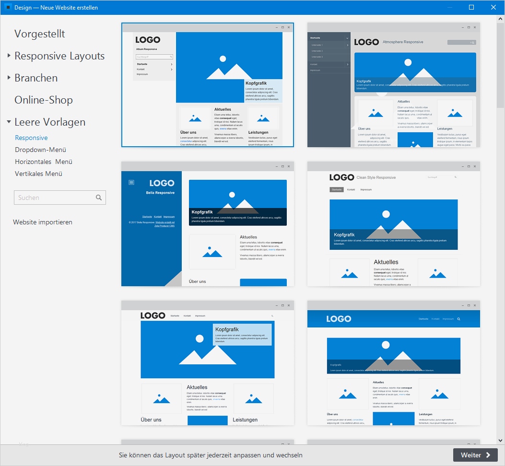Viewport: 505px width, 466px height.
Task: Choose the Atmosphere Responsive template
Action: (393, 84)
